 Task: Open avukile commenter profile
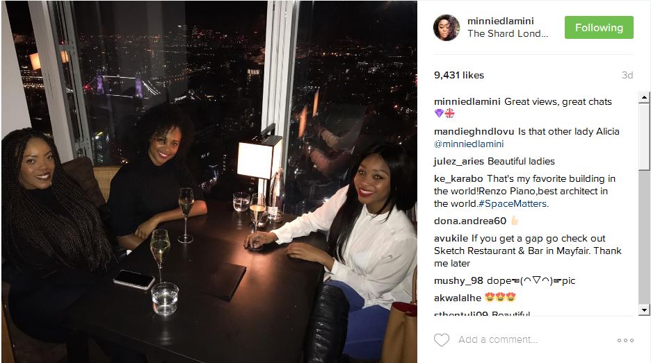(x=451, y=238)
